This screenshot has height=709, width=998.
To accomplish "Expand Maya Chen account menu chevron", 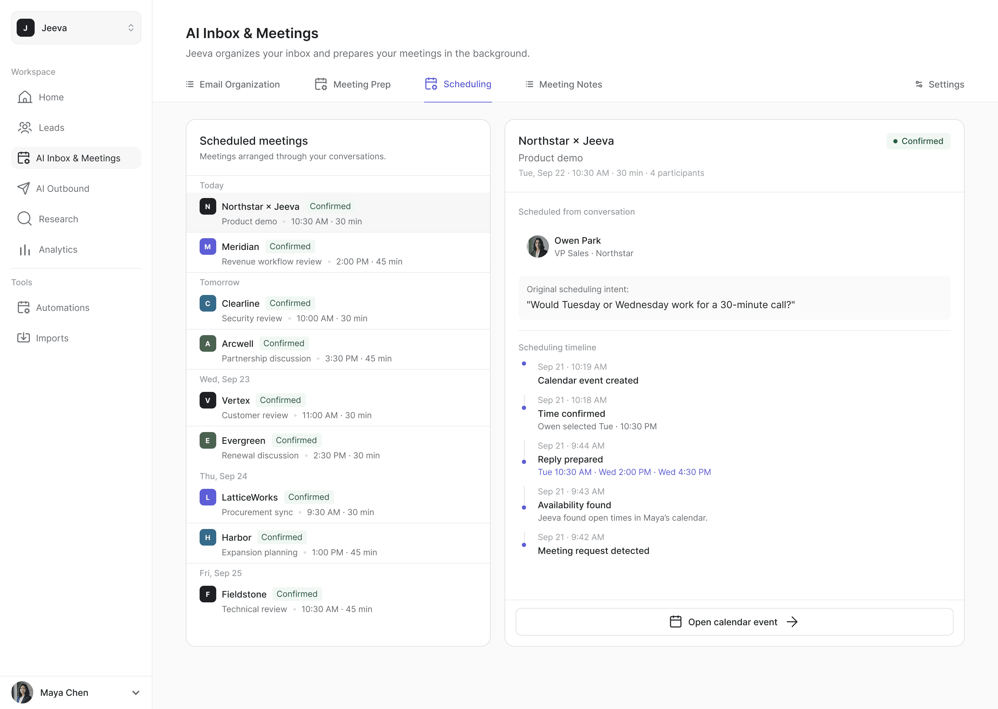I will [x=136, y=693].
